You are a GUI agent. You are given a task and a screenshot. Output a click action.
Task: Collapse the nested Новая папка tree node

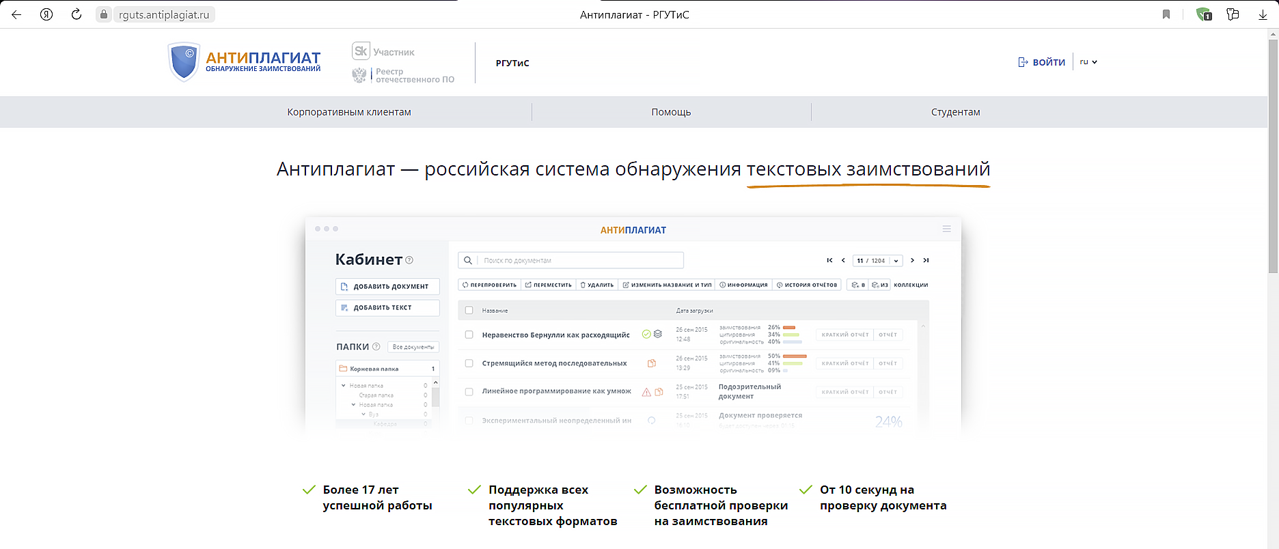[353, 404]
